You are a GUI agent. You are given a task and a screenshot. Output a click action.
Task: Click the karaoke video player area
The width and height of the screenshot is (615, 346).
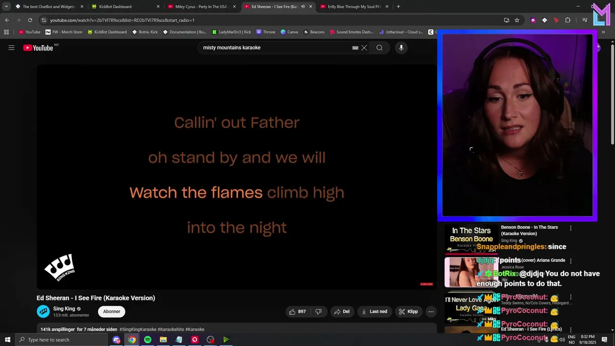[x=237, y=177]
